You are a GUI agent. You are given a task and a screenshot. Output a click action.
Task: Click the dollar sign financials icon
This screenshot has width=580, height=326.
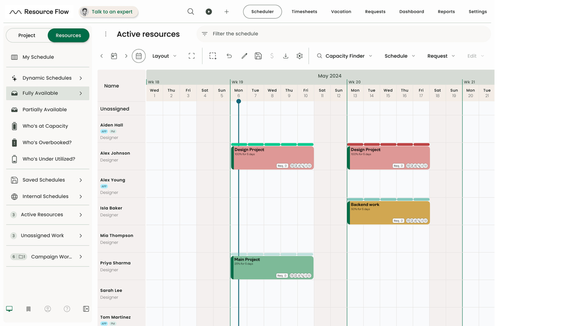pyautogui.click(x=272, y=56)
